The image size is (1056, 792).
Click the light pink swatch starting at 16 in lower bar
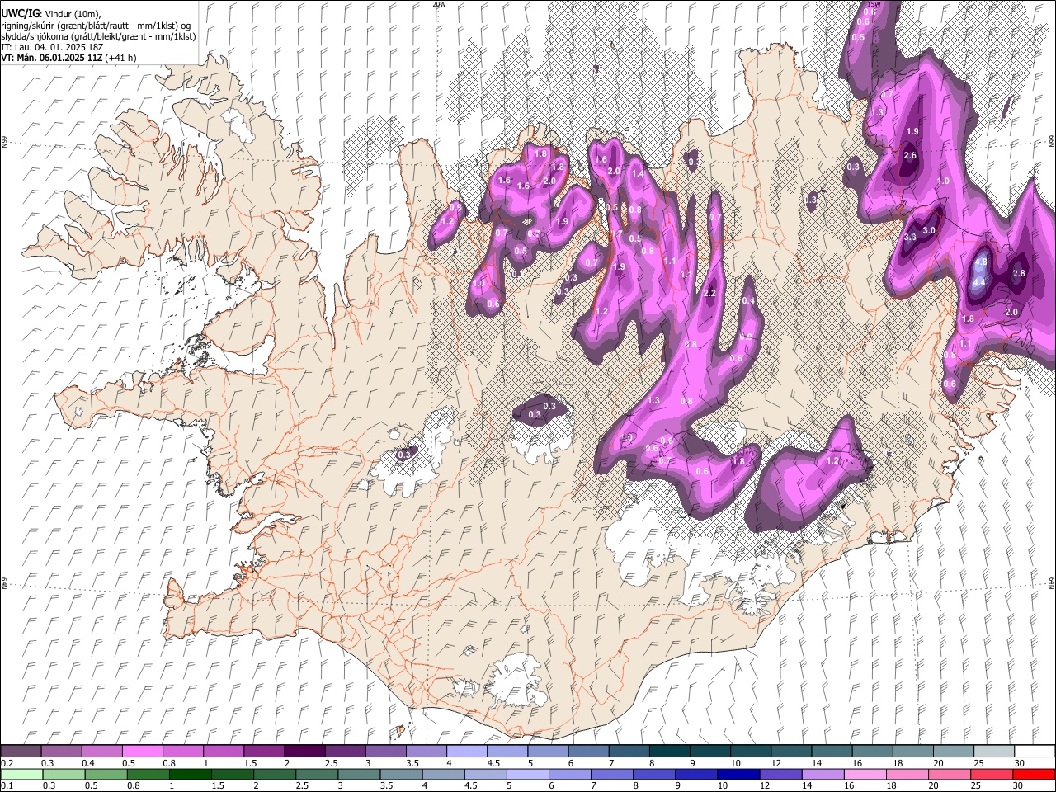click(x=865, y=775)
